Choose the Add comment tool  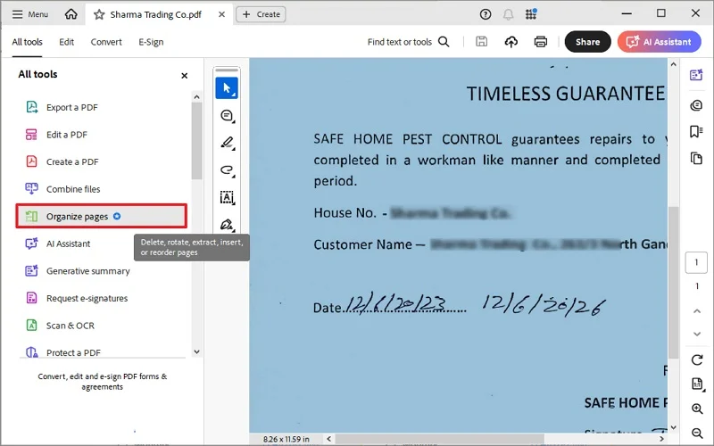click(x=227, y=116)
